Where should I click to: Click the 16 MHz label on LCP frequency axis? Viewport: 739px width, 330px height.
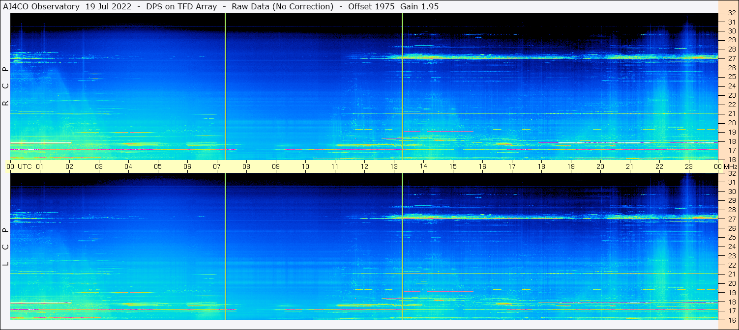click(x=732, y=320)
